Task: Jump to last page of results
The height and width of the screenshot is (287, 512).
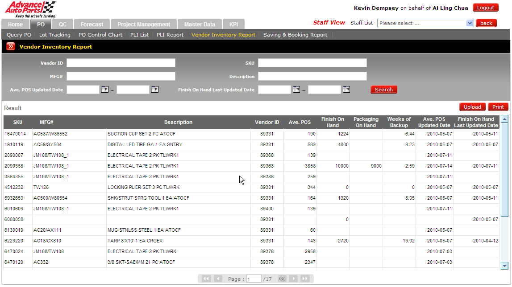Action: click(x=304, y=279)
